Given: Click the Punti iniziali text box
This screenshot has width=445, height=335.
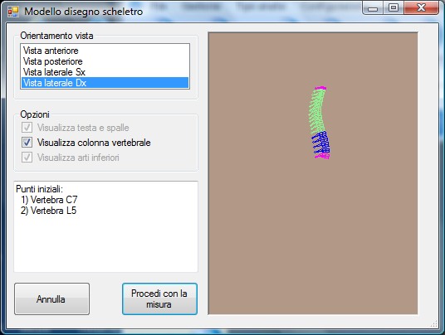Looking at the screenshot, I should [x=106, y=226].
